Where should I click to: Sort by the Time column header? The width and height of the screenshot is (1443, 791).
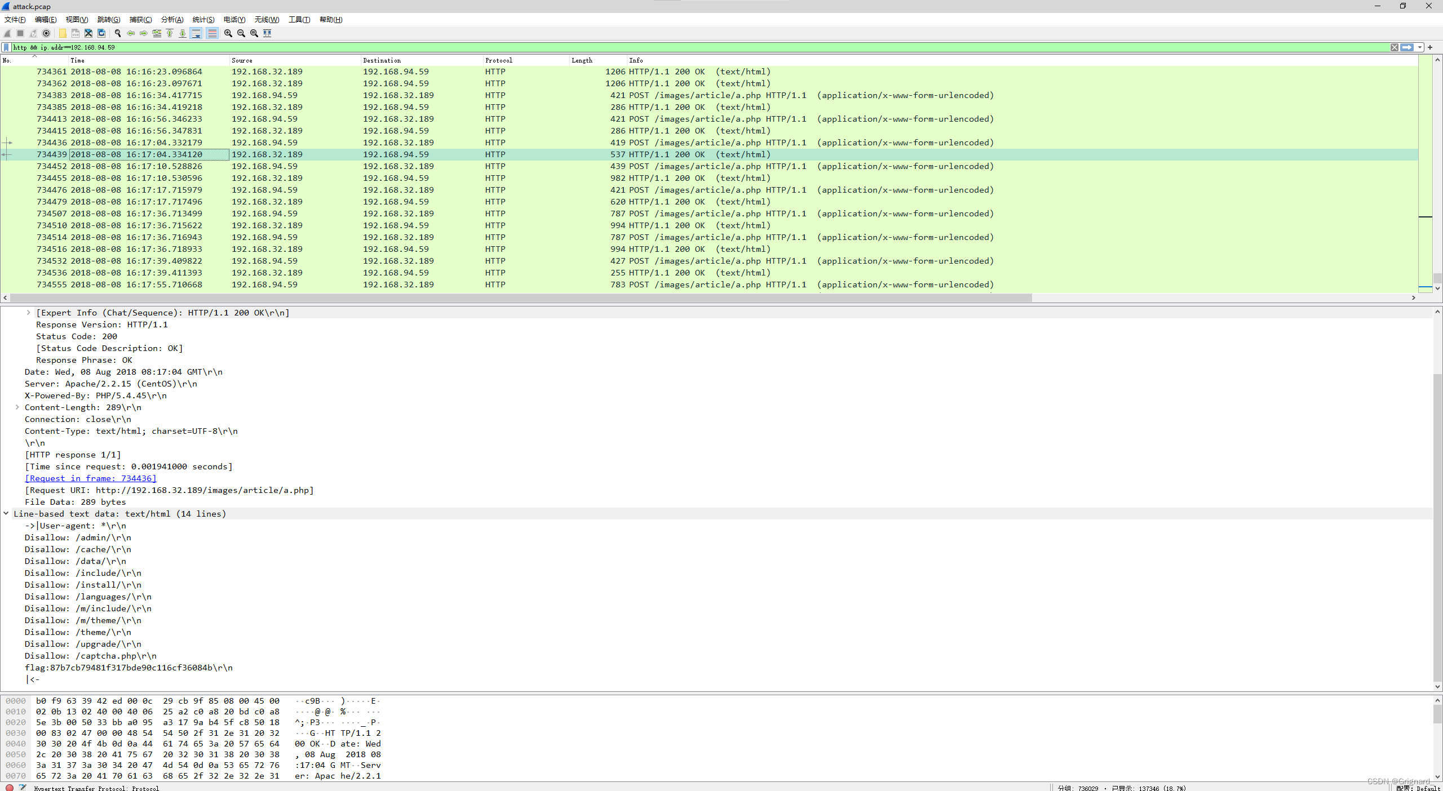tap(149, 60)
